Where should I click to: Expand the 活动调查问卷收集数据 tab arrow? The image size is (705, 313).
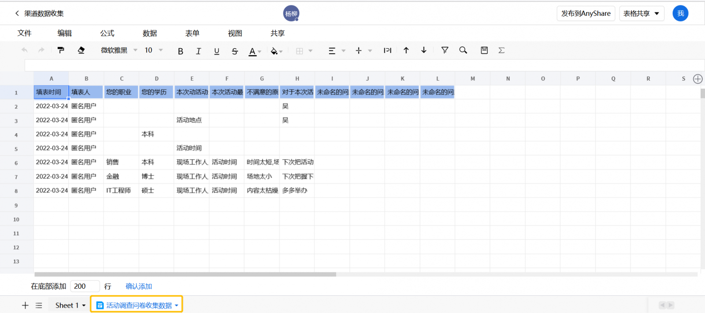click(176, 306)
